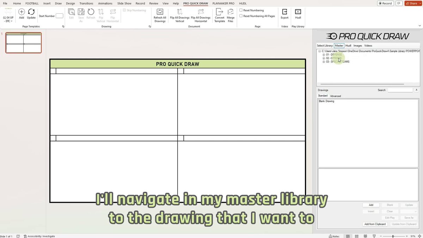
Task: Click the Flip Vertical drawing icon
Action: coord(101,12)
